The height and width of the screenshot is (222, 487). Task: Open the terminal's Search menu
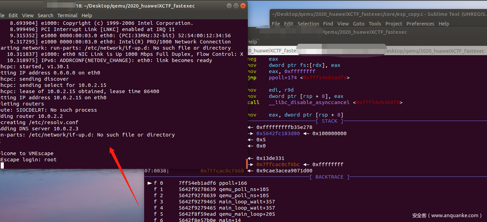coord(45,16)
